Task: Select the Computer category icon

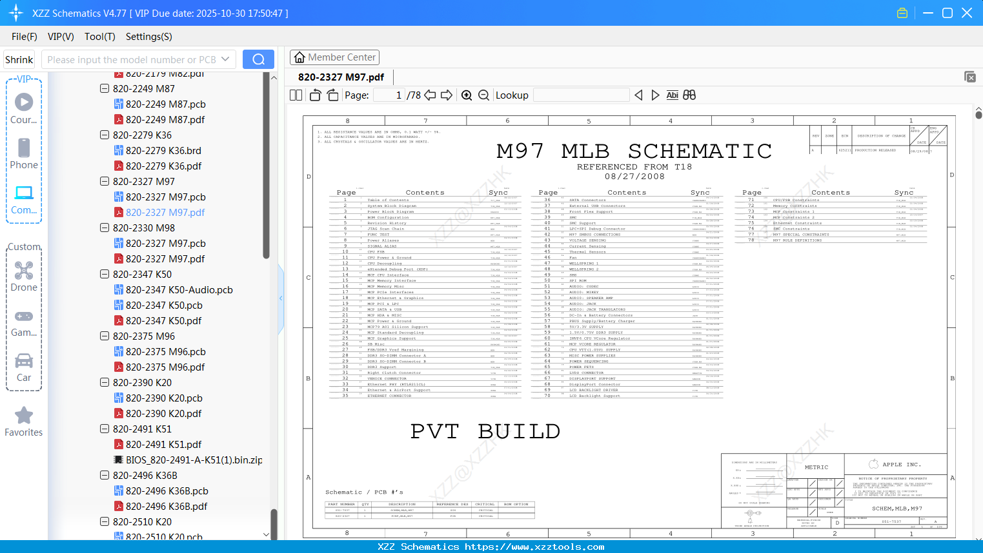Action: click(24, 199)
